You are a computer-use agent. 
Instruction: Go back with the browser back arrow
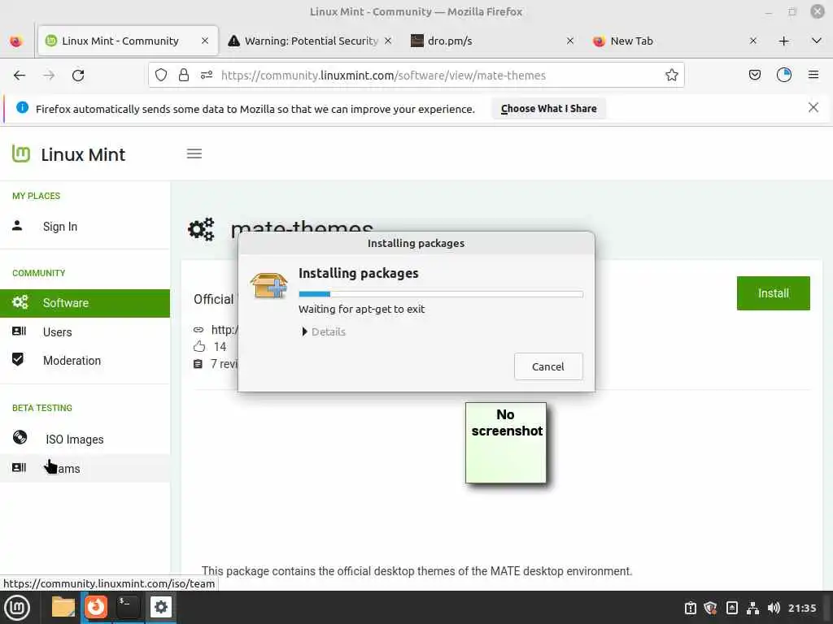20,76
